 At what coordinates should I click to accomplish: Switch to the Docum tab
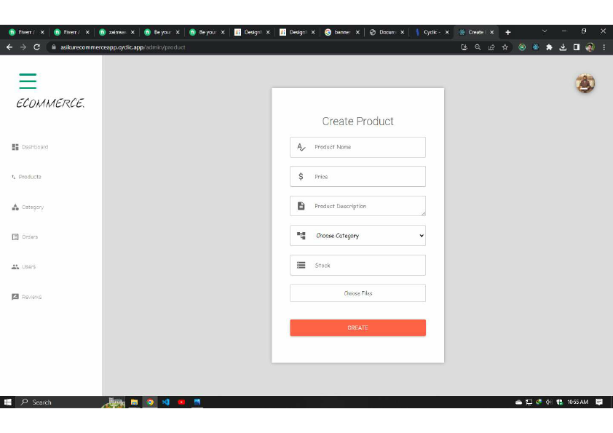tap(387, 33)
